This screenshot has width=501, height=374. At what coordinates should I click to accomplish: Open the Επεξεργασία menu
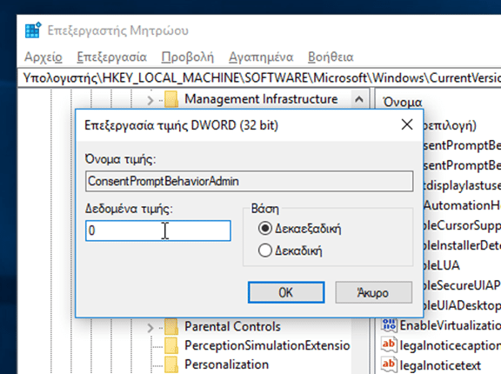point(112,57)
